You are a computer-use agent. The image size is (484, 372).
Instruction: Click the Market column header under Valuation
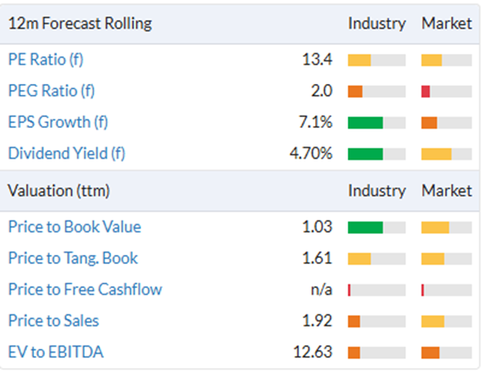coord(447,191)
